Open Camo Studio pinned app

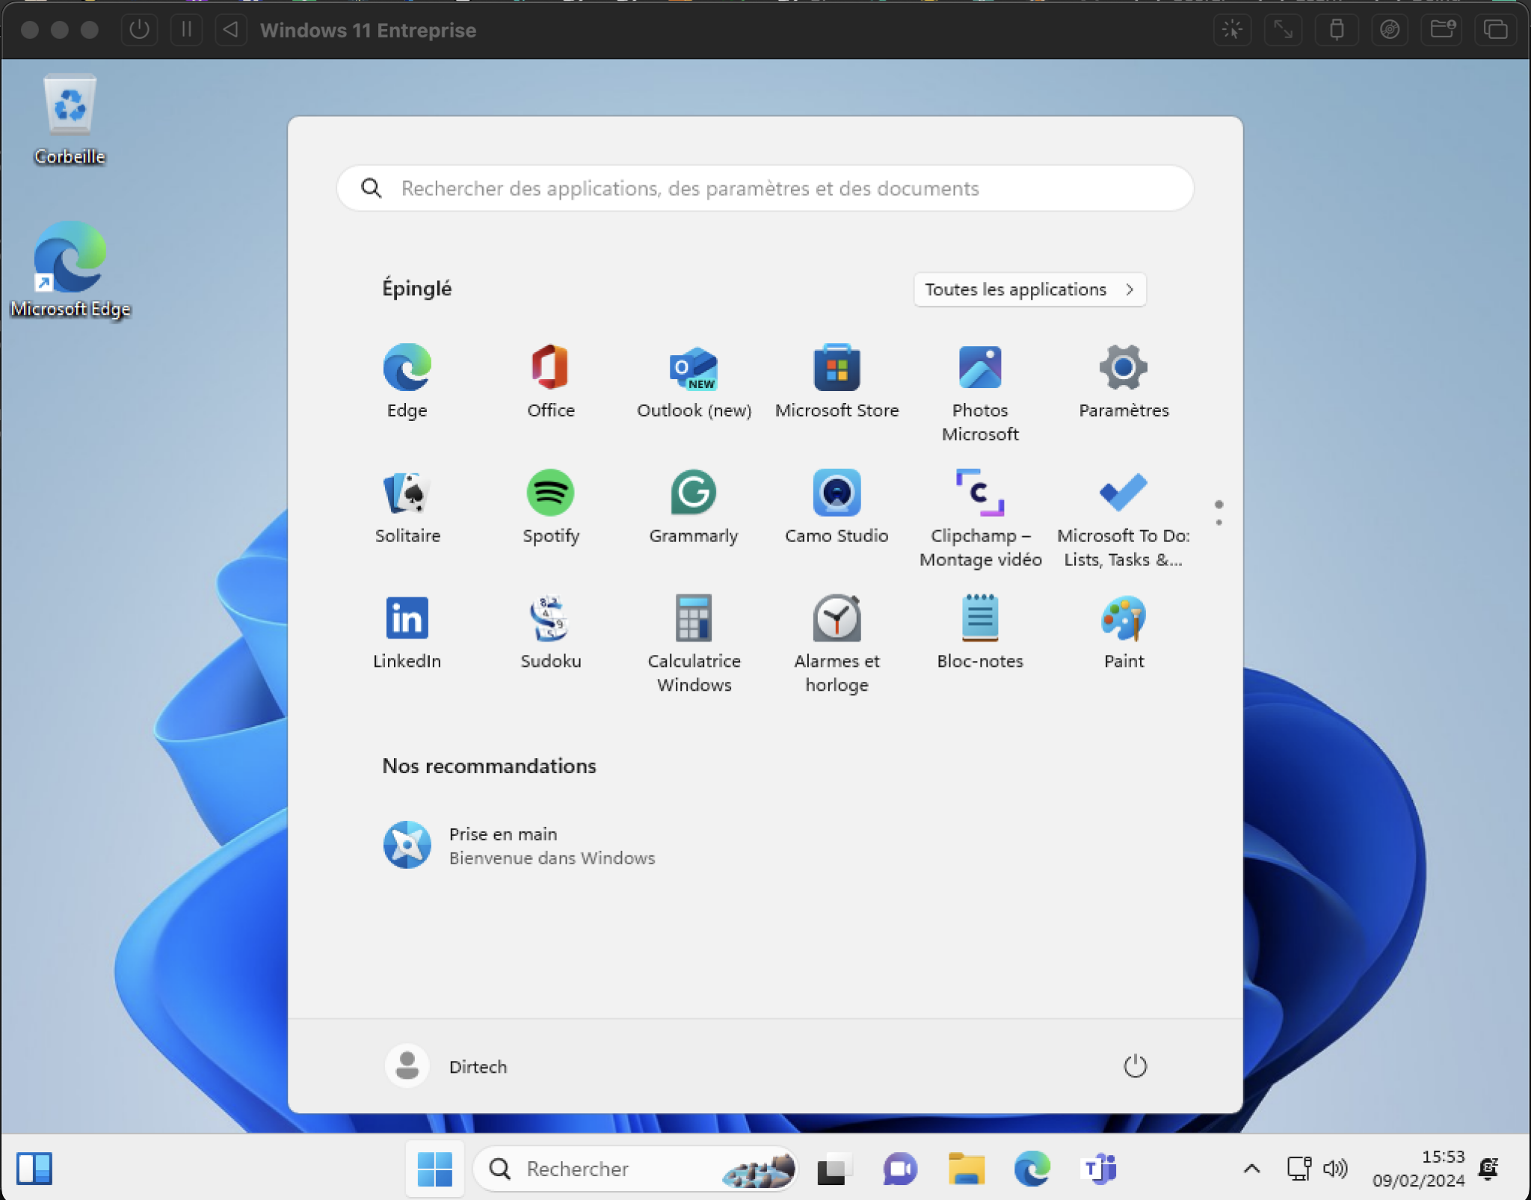[x=837, y=493]
